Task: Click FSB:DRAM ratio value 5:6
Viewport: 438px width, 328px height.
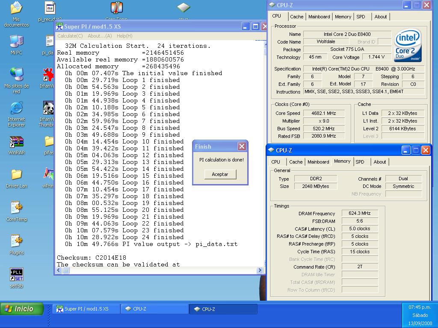Action: click(359, 221)
